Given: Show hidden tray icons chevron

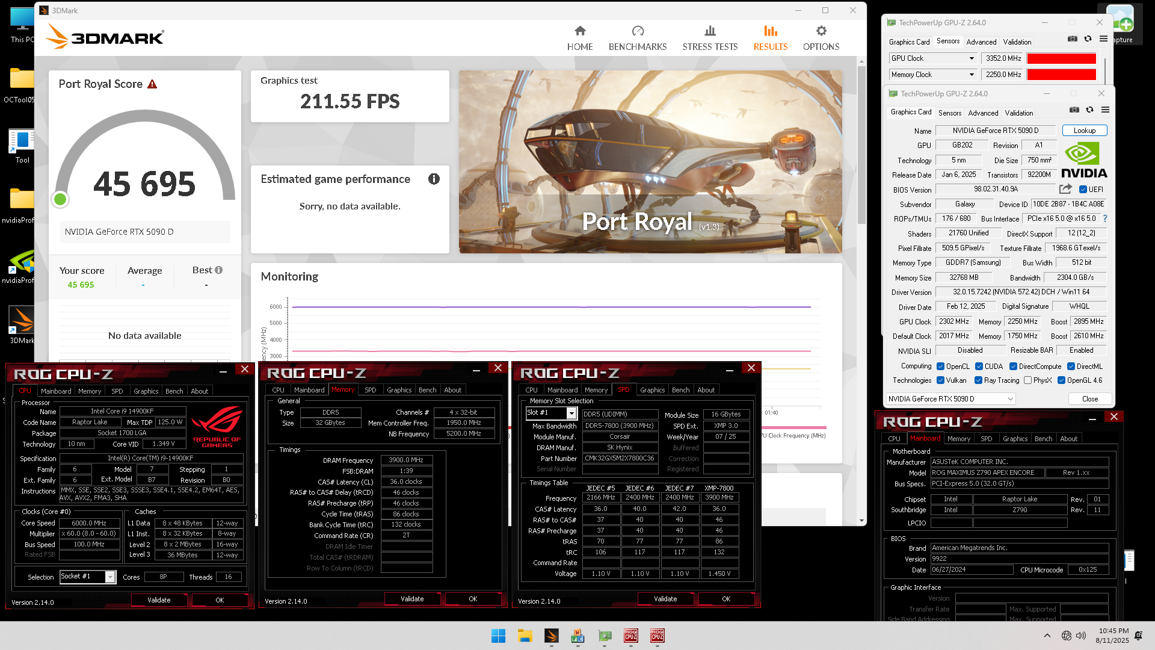Looking at the screenshot, I should click(x=1047, y=636).
